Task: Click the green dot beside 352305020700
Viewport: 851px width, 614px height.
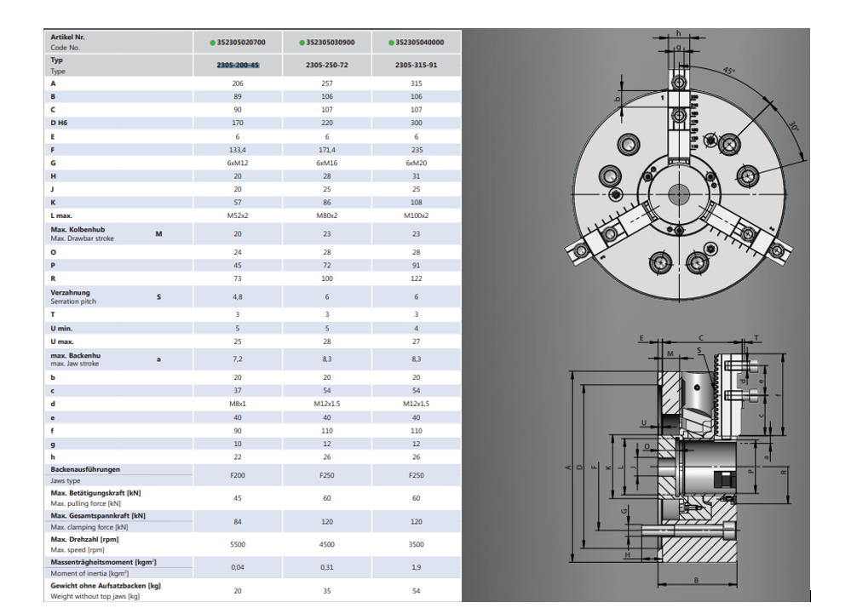Action: 212,42
